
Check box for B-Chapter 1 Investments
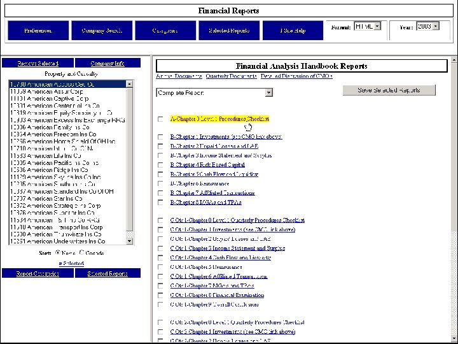pos(160,137)
